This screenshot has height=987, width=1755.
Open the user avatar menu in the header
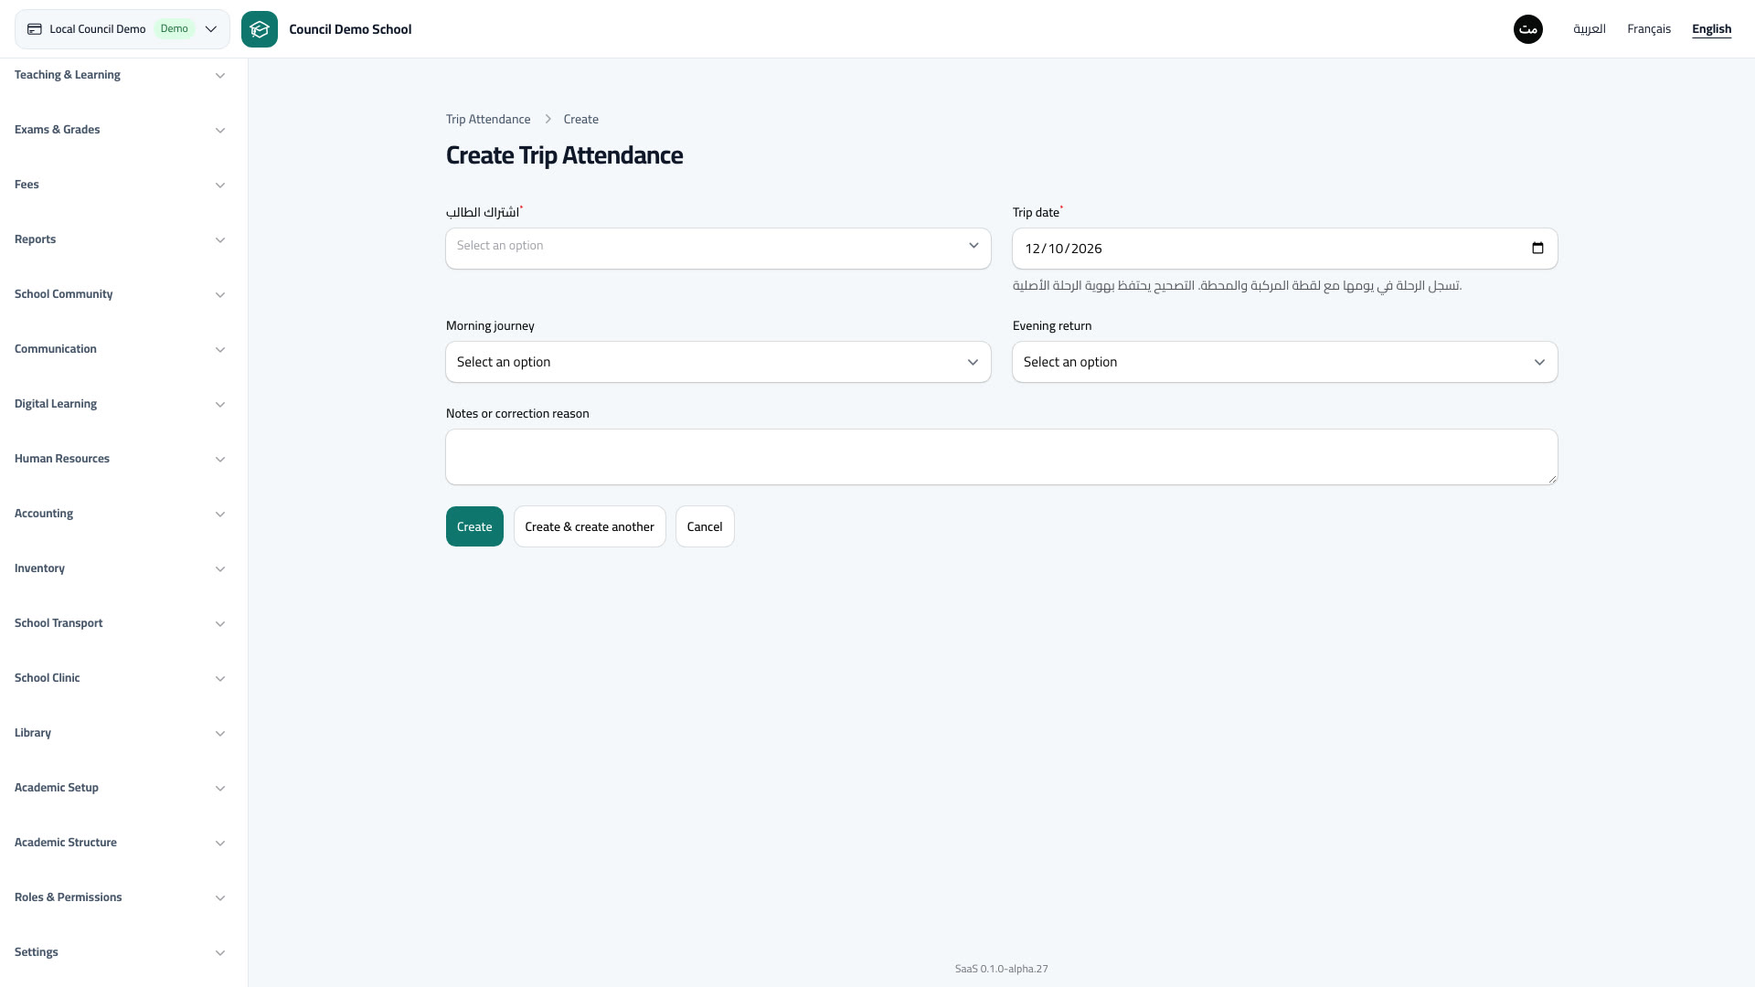(1528, 29)
